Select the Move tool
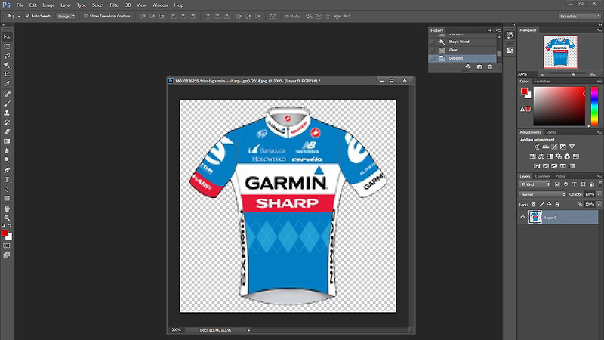 (7, 37)
